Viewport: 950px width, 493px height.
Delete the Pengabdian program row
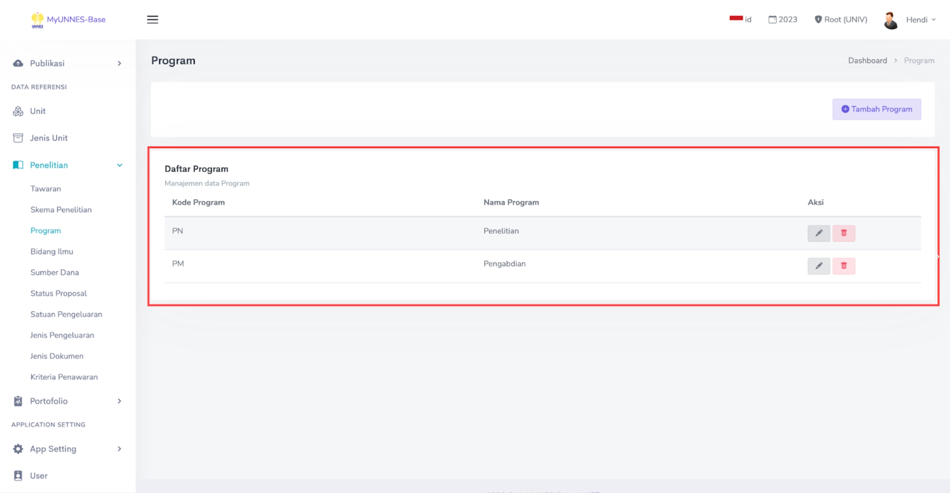844,266
